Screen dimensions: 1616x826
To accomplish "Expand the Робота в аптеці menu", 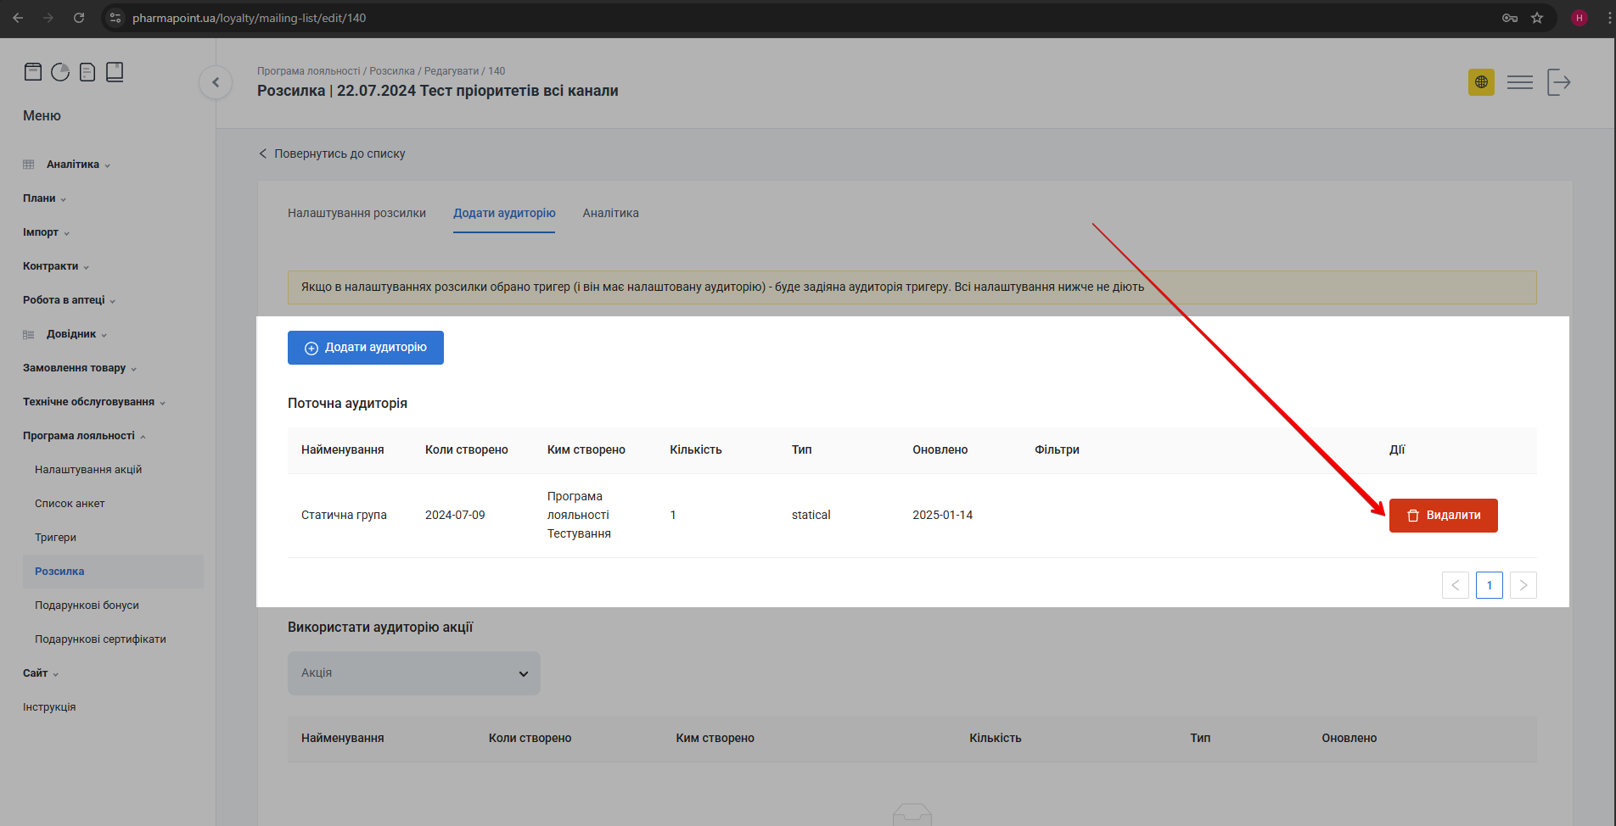I will click(69, 300).
